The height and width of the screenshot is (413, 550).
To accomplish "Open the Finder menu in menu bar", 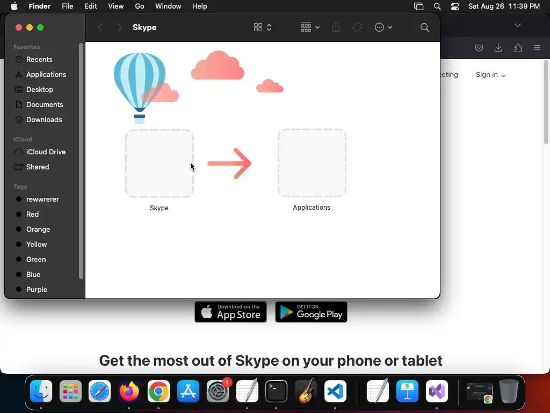I will click(x=39, y=6).
